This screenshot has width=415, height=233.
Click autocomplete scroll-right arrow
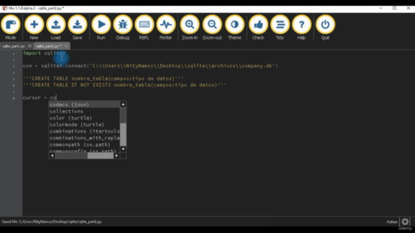tap(117, 155)
